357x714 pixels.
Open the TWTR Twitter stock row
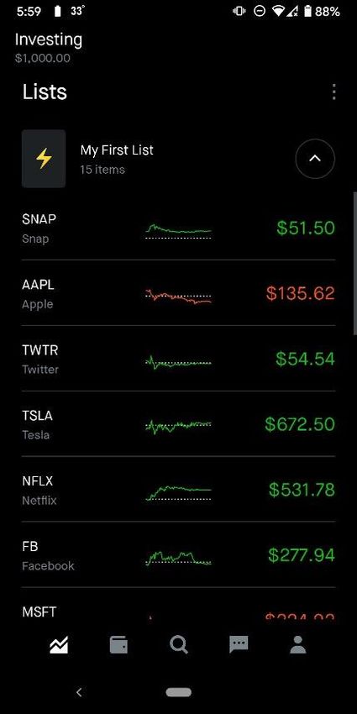(178, 359)
